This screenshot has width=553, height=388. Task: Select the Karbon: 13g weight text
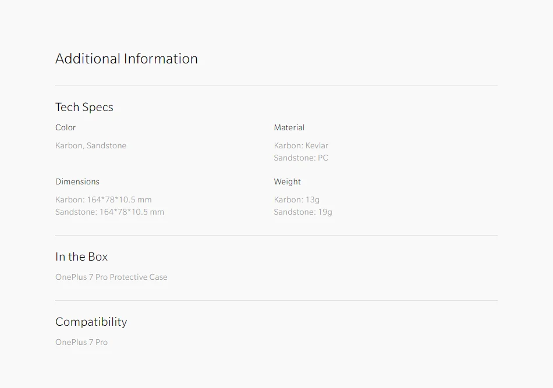[x=297, y=200]
